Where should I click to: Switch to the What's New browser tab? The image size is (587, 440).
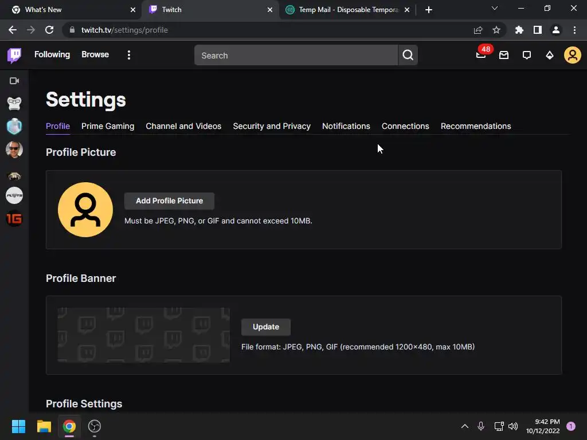[x=70, y=10]
